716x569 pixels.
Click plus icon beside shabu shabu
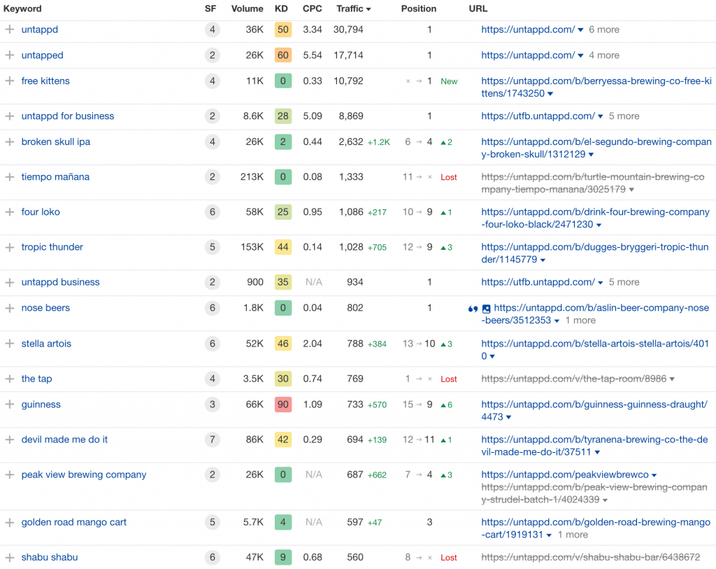click(10, 558)
